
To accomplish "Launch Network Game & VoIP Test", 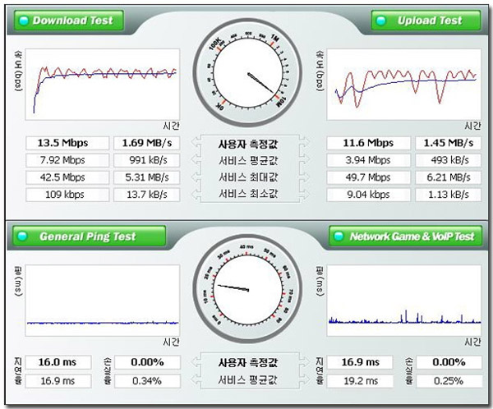I will [x=405, y=236].
